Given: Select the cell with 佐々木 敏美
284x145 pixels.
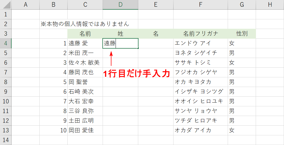Looking at the screenshot, I should point(85,63).
